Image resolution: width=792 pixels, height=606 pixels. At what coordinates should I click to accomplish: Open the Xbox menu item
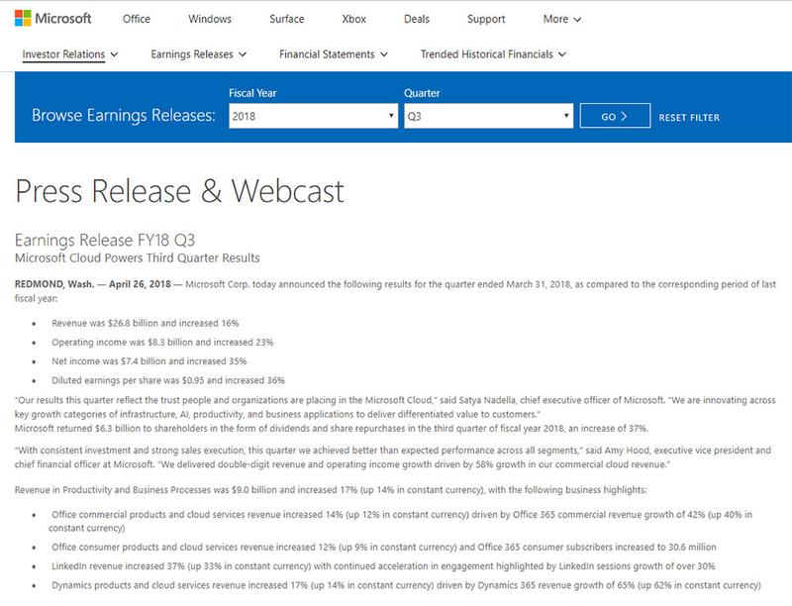click(x=353, y=19)
